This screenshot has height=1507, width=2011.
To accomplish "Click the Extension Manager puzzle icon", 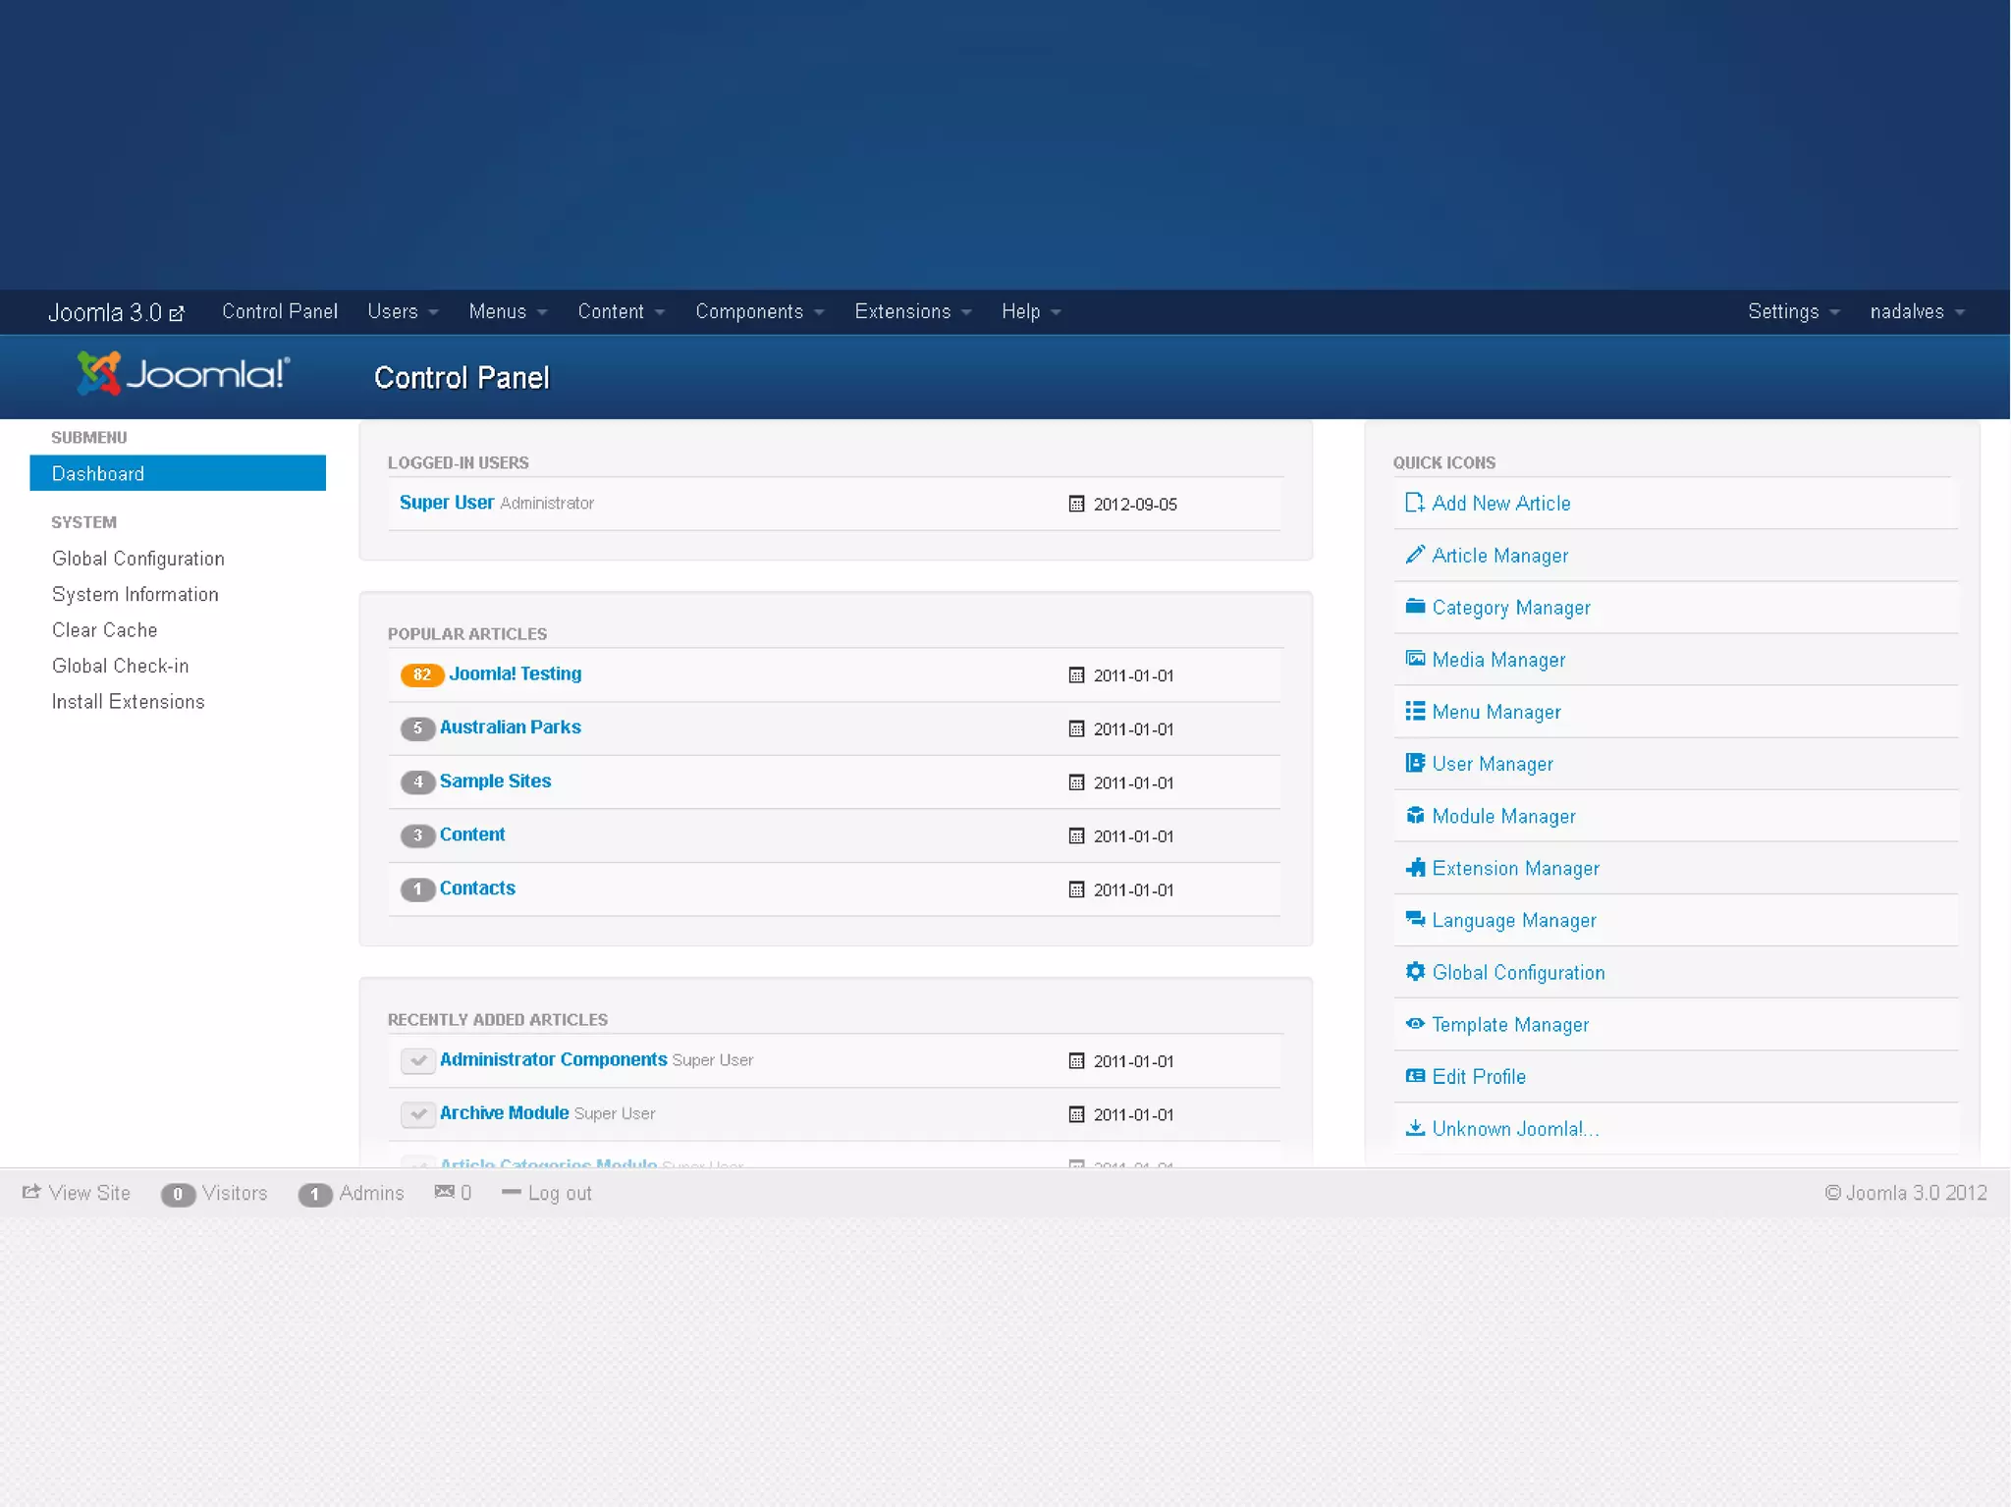I will 1414,868.
